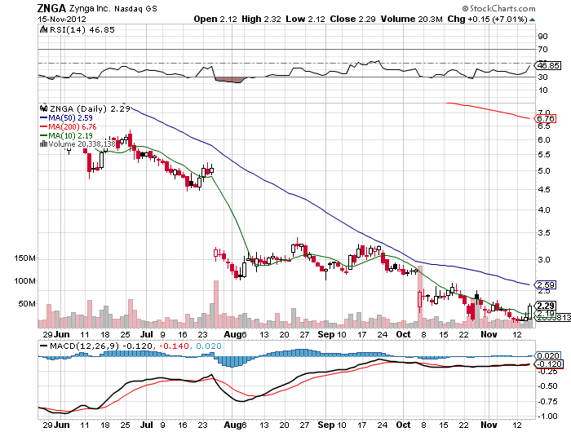Click the 46.85 RSI value tag

click(545, 64)
